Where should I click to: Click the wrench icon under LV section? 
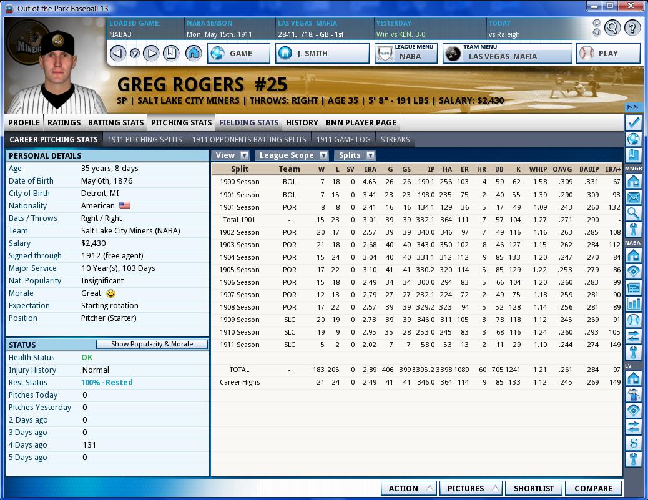point(633,459)
